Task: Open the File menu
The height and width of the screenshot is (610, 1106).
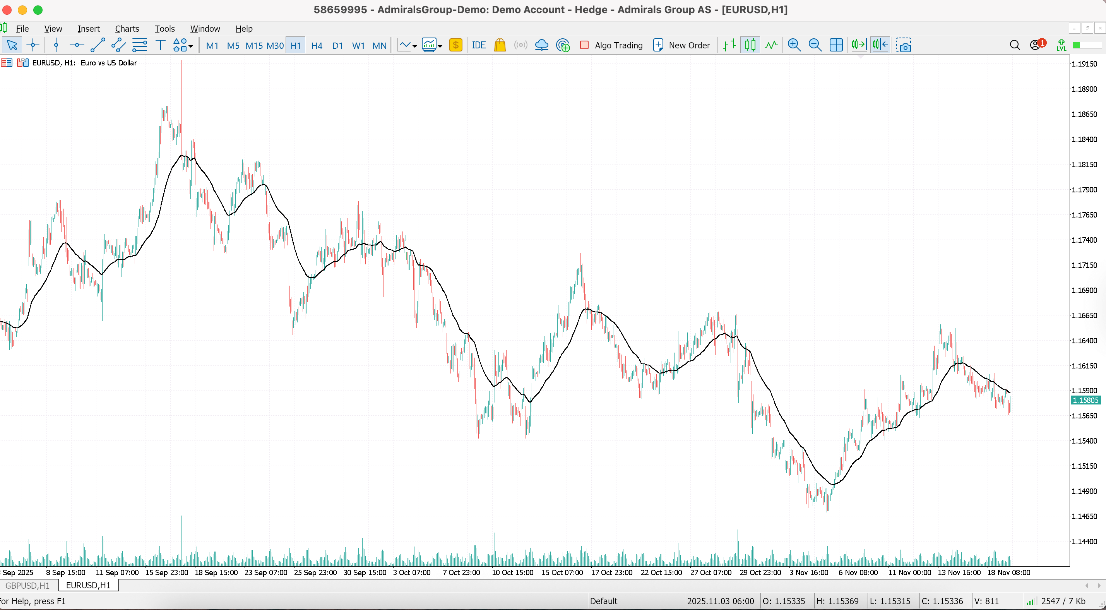Action: [22, 29]
